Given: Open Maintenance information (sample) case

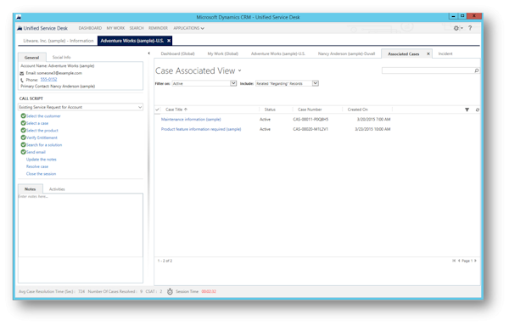Looking at the screenshot, I should [191, 120].
